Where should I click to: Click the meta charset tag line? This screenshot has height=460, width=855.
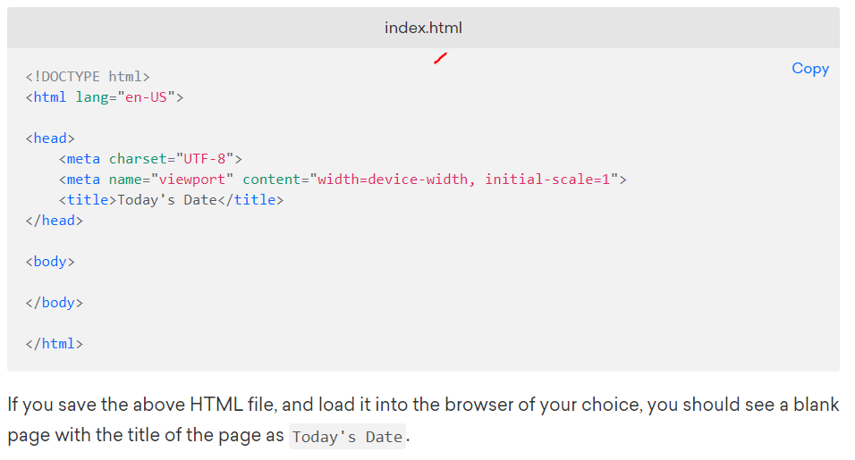click(x=150, y=159)
